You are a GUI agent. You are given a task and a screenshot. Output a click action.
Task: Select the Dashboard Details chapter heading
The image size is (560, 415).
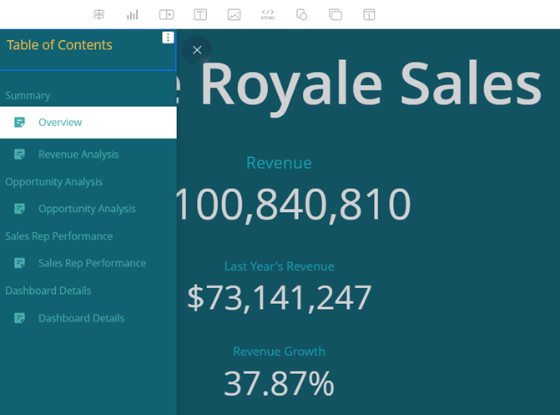(48, 291)
